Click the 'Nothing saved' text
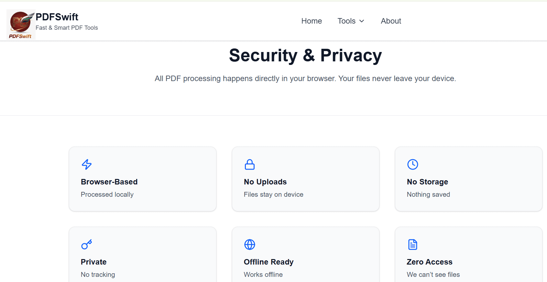 (429, 194)
